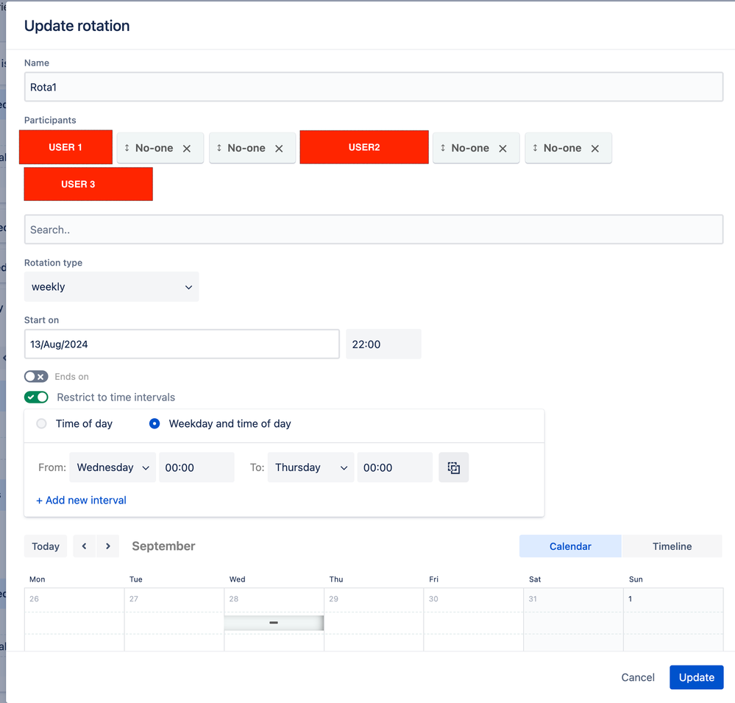Image resolution: width=735 pixels, height=703 pixels.
Task: Open the Rotation type weekly dropdown
Action: click(112, 286)
